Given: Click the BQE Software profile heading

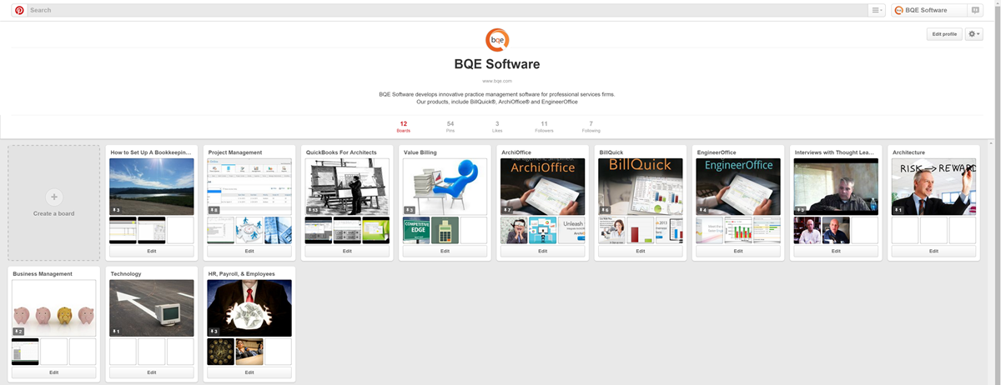Looking at the screenshot, I should coord(497,64).
